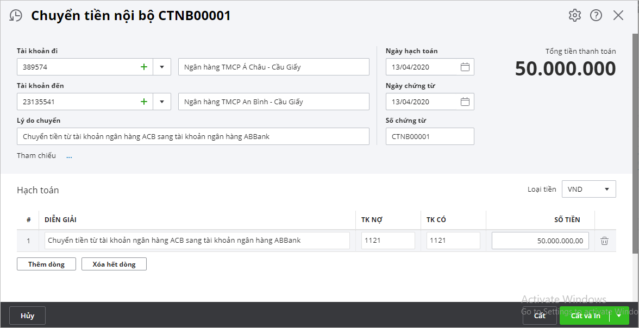
Task: Open calendar picker for Ngày chứng từ
Action: 465,102
